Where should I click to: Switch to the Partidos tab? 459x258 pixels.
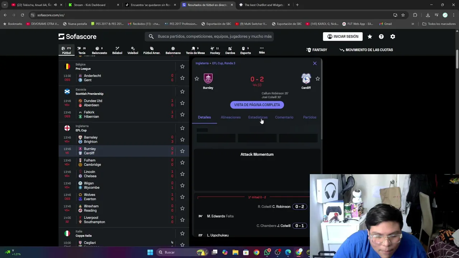(309, 117)
